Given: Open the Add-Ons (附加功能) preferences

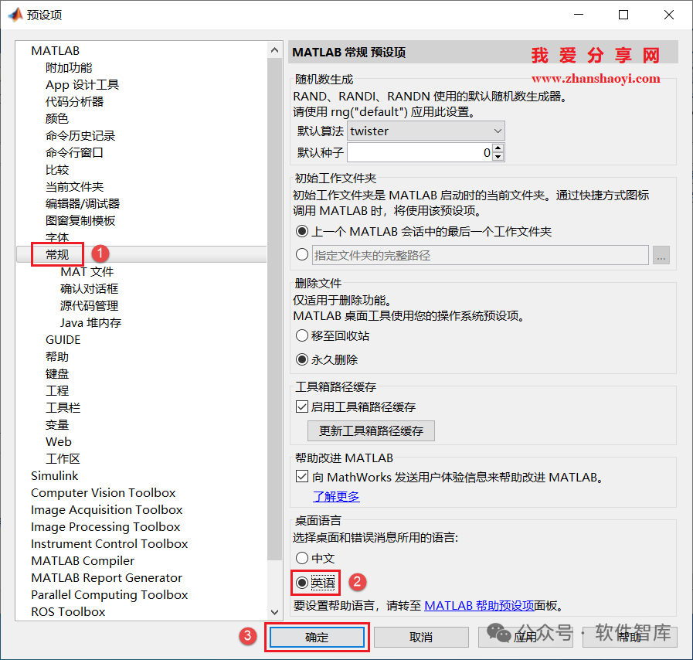Looking at the screenshot, I should tap(69, 68).
